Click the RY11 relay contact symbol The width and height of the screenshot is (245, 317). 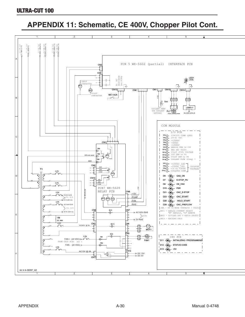112,226
